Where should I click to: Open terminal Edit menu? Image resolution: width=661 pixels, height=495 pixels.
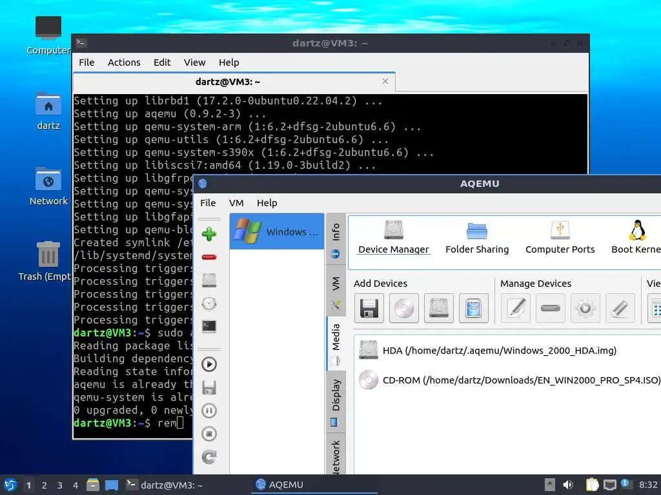click(162, 63)
